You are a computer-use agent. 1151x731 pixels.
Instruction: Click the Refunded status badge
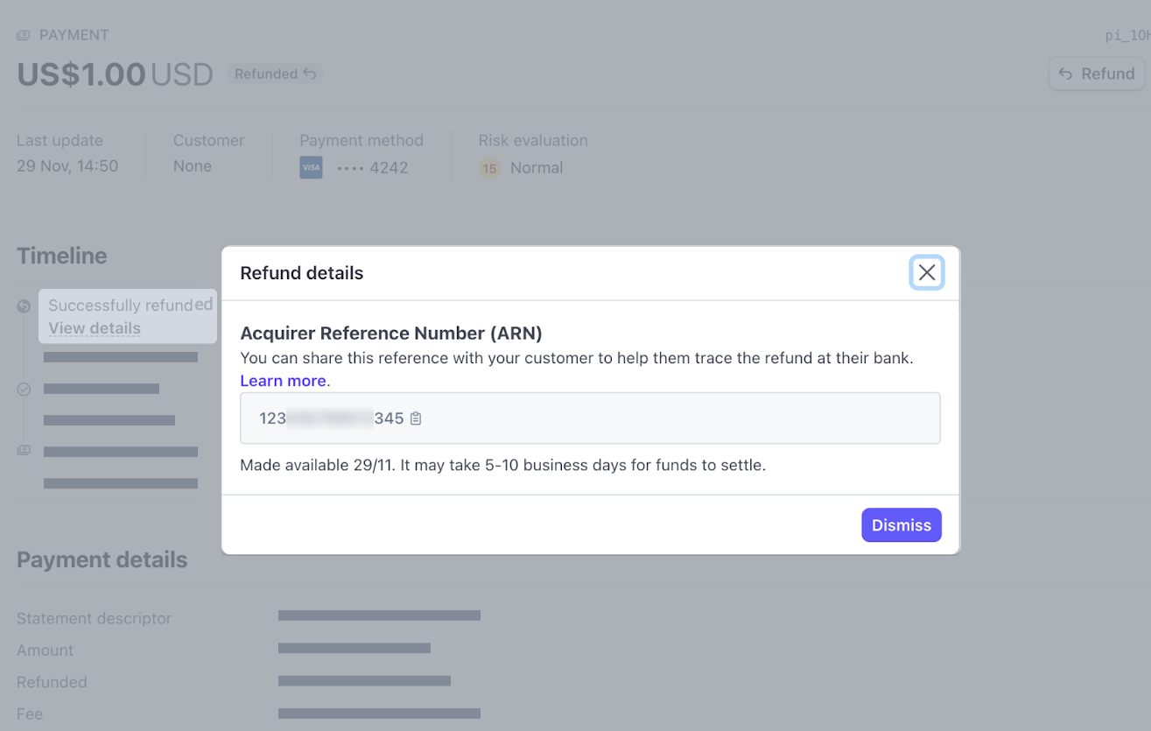275,74
